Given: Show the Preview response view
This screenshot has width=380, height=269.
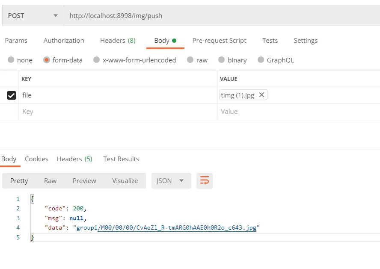Looking at the screenshot, I should 84,181.
